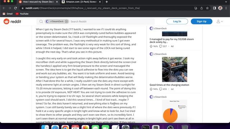Open Calendar from the Dock
This screenshot has height=129, width=230.
pyautogui.click(x=75, y=127)
